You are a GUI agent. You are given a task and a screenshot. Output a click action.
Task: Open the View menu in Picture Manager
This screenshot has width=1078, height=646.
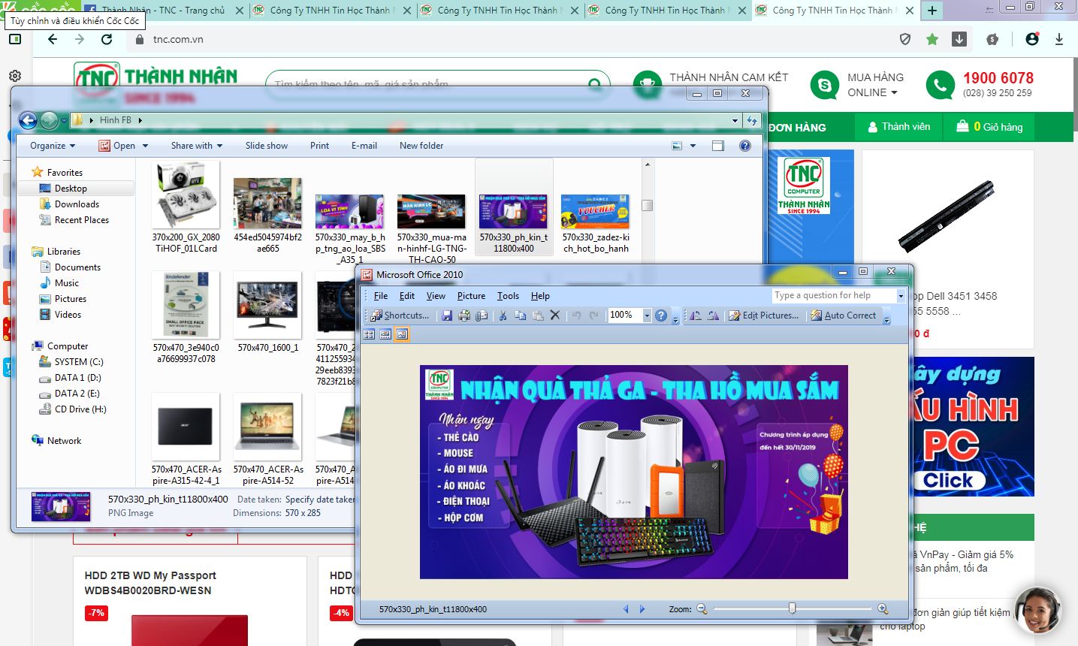pyautogui.click(x=436, y=296)
